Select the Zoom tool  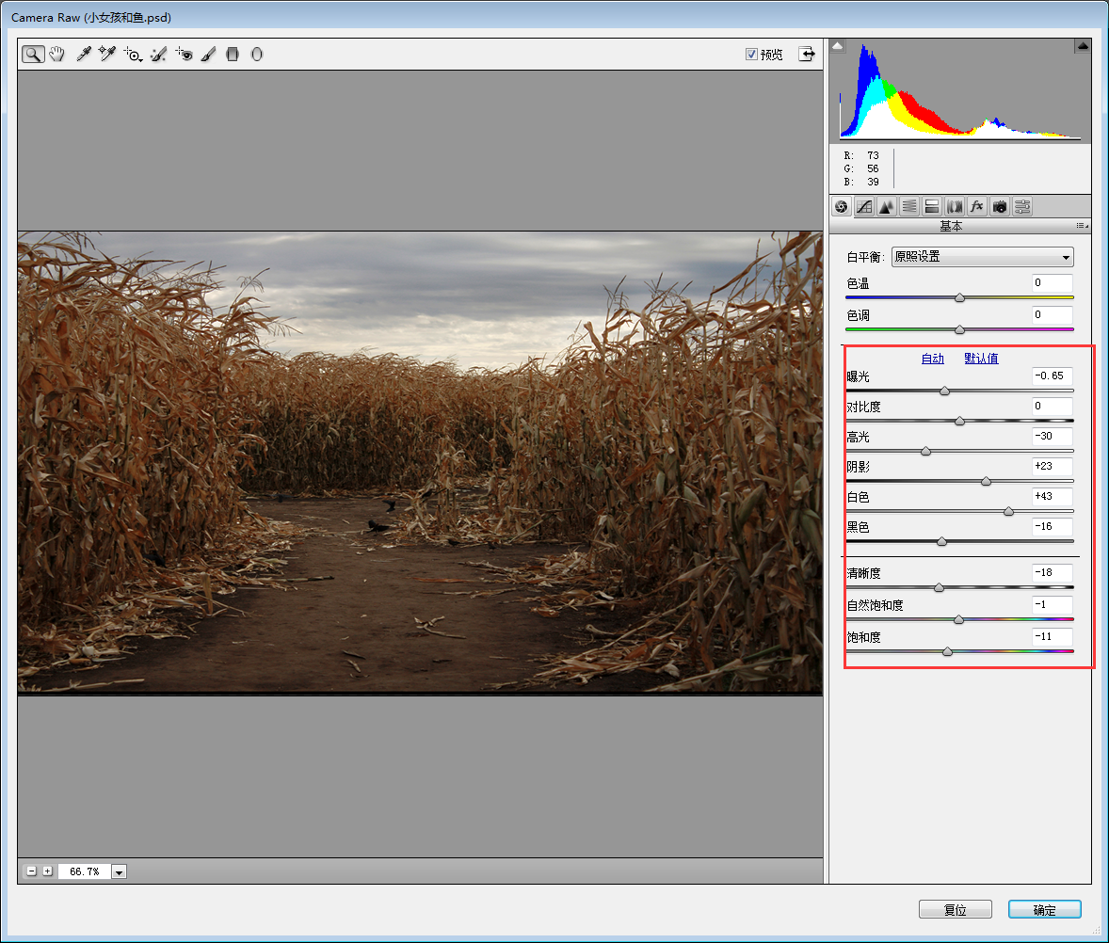click(33, 55)
